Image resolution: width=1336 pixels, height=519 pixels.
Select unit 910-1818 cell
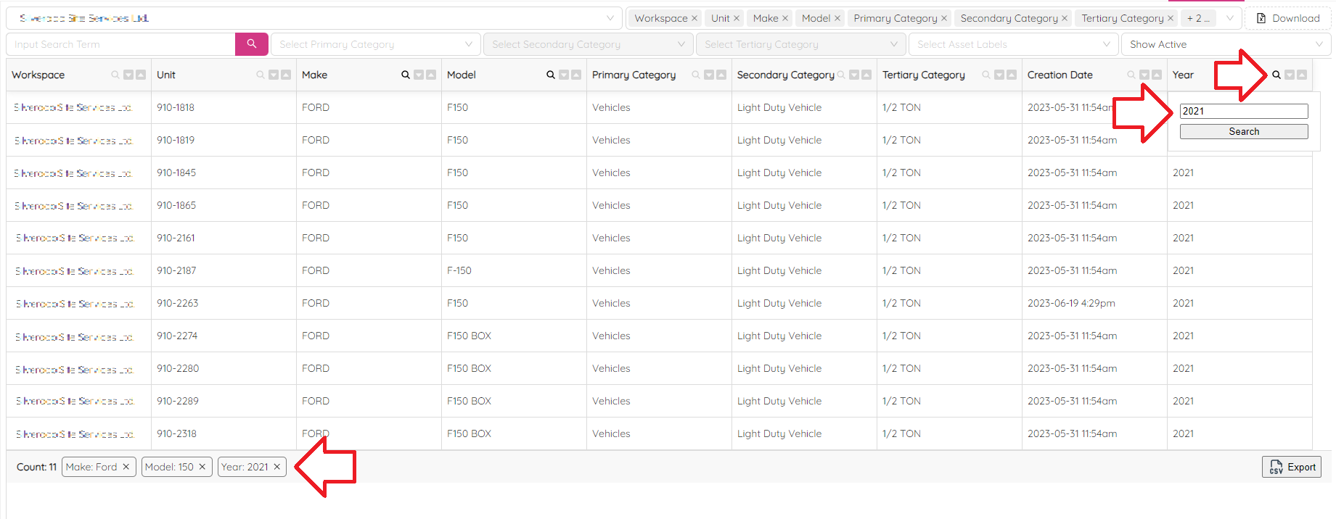coord(224,107)
